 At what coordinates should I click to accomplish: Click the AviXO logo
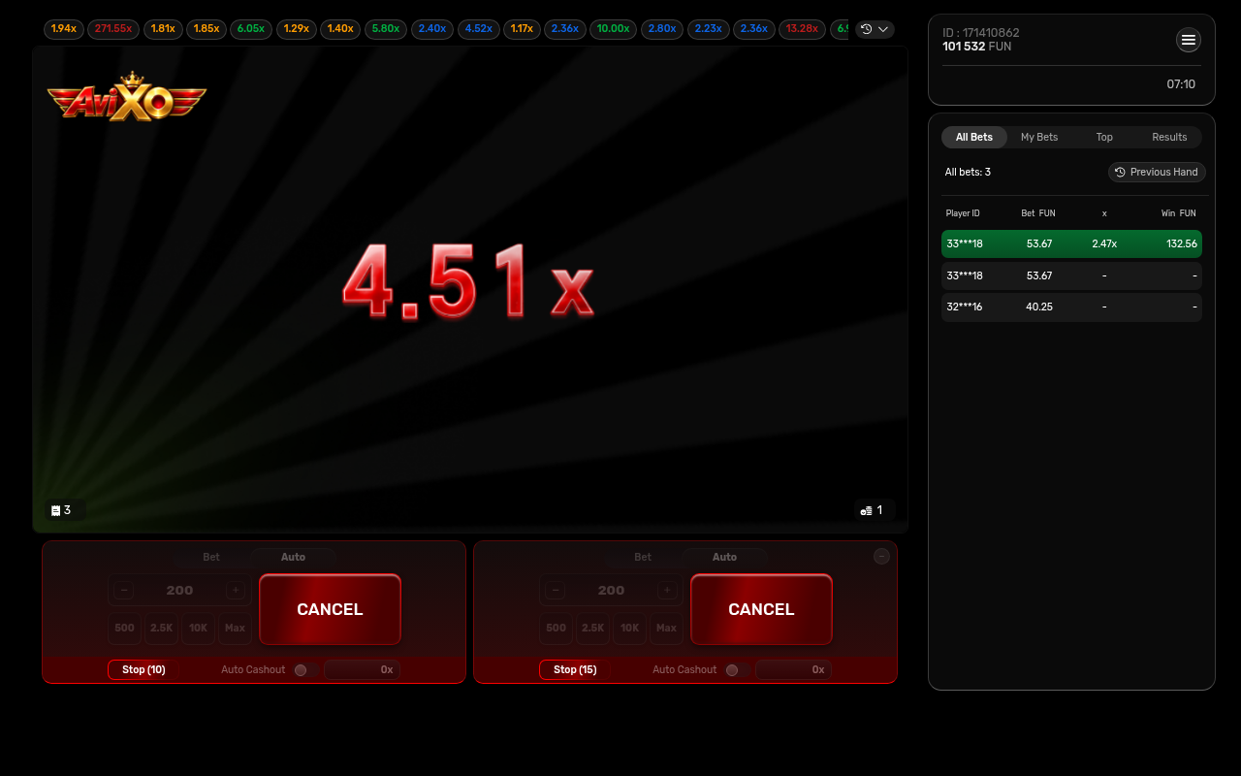point(127,97)
